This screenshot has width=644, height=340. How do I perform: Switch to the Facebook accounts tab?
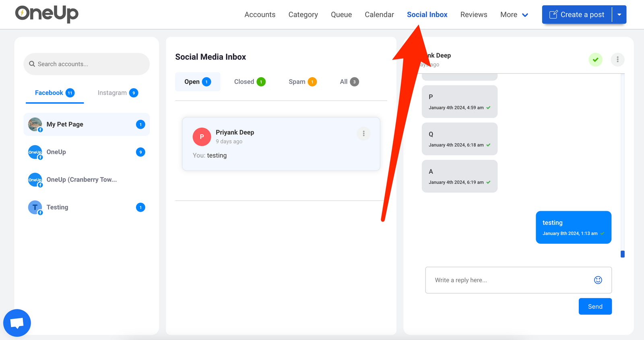pyautogui.click(x=55, y=93)
